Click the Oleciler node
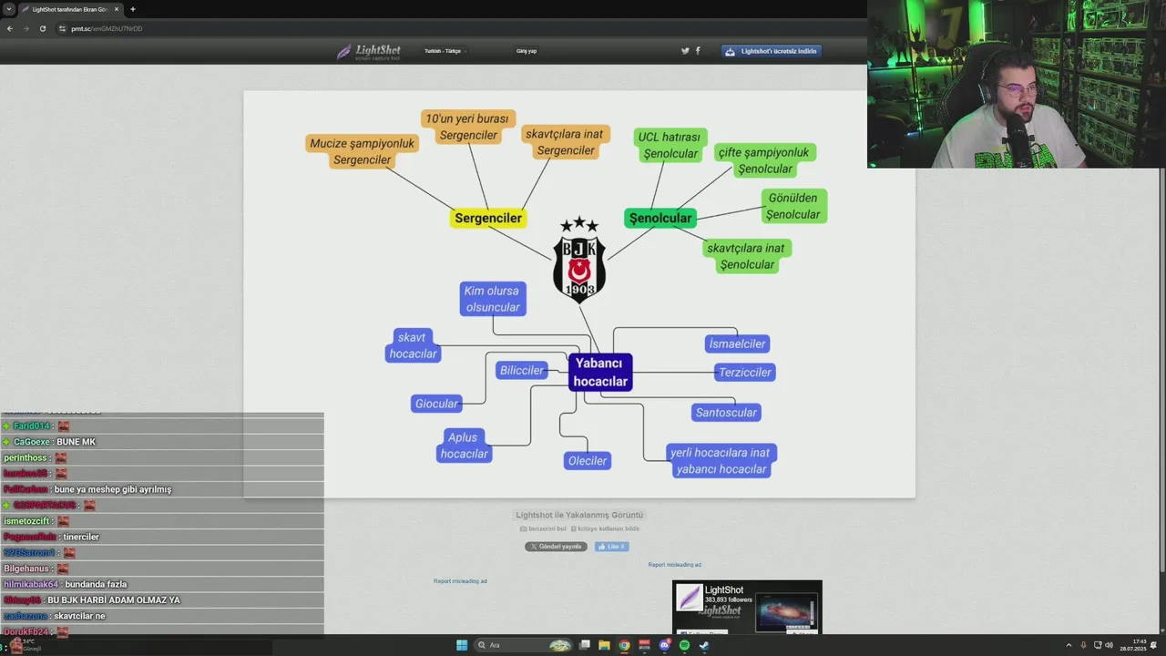1166x656 pixels. [588, 461]
